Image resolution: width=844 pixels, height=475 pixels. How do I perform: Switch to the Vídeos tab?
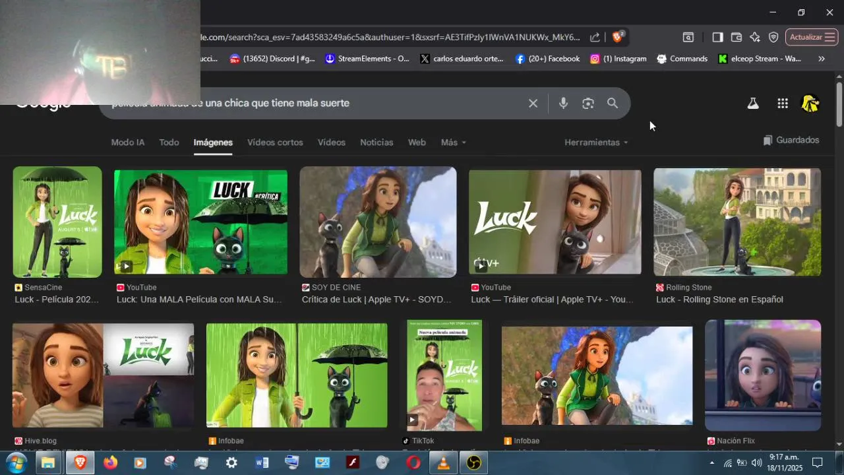332,142
